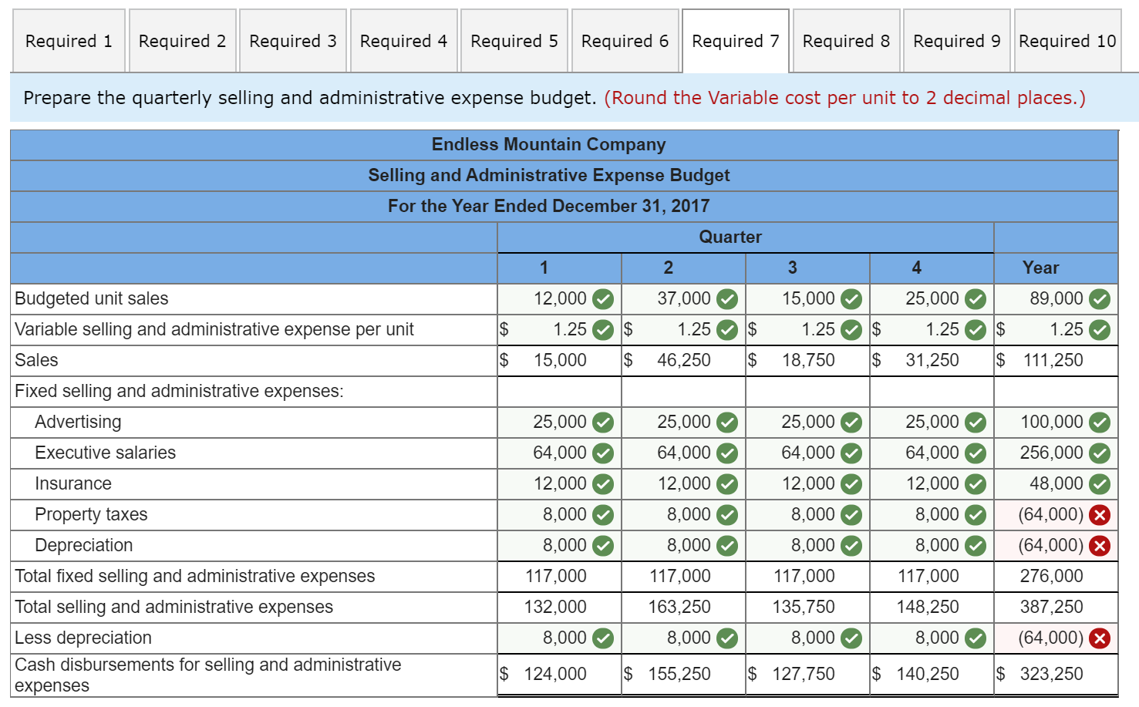Click the Endless Mountain Company title

pyautogui.click(x=548, y=144)
